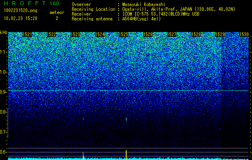Click the antenna A504HB(yagi 4el) text

tap(141, 19)
